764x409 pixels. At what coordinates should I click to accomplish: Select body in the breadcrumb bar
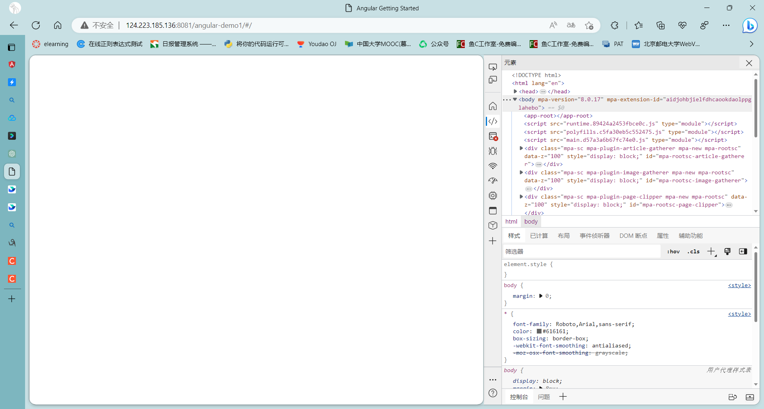(531, 222)
